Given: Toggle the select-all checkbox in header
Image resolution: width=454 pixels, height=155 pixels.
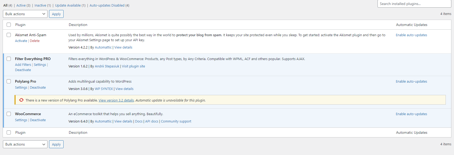Looking at the screenshot, I should click(9, 25).
